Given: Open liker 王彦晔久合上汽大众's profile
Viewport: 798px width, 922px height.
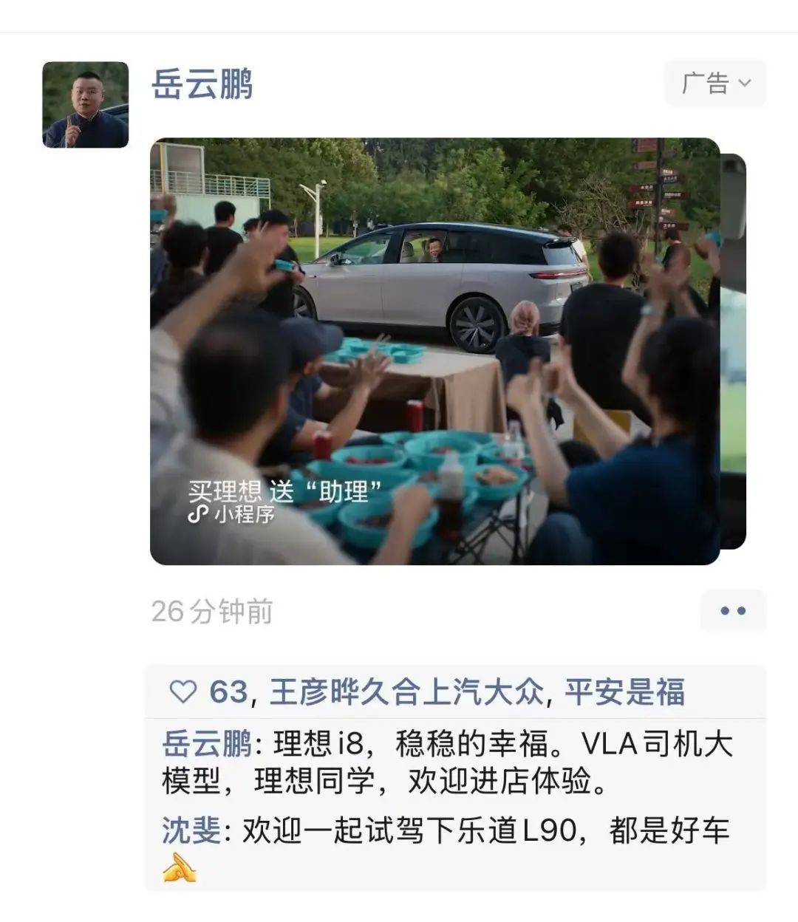Looking at the screenshot, I should pyautogui.click(x=406, y=692).
